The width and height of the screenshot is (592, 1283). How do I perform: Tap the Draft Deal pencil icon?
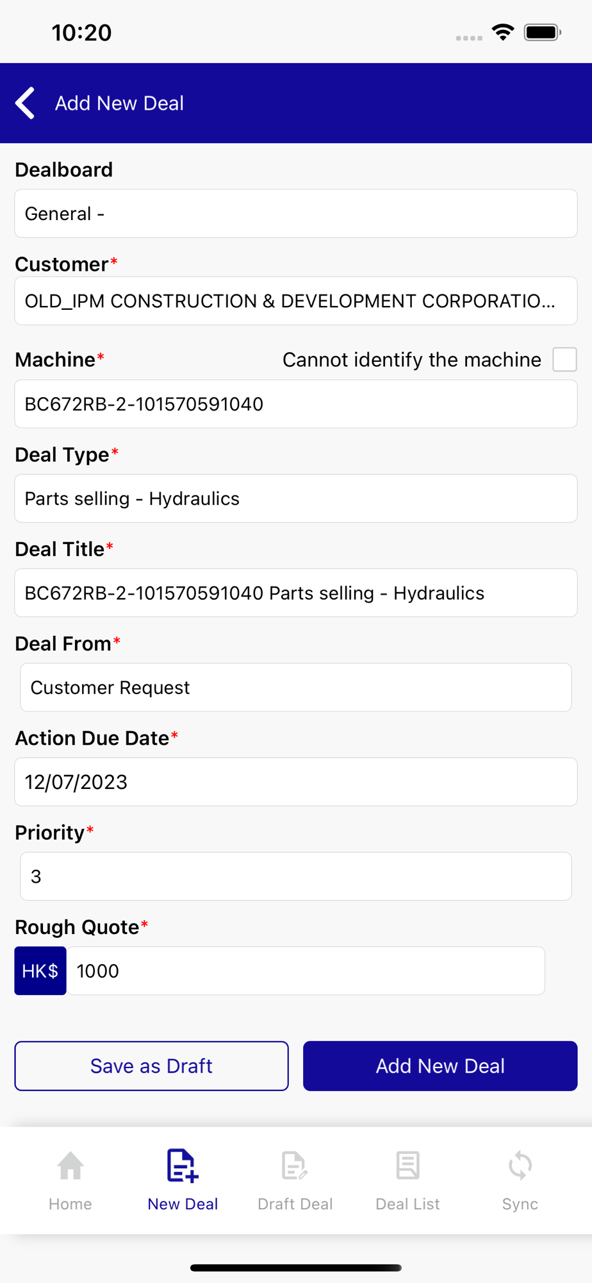pyautogui.click(x=295, y=1166)
